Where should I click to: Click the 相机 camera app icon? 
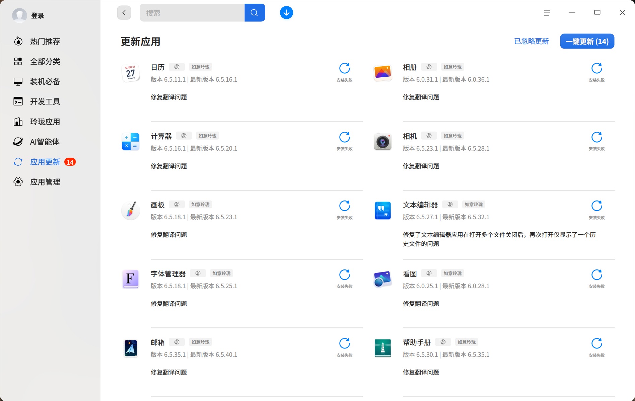click(383, 142)
